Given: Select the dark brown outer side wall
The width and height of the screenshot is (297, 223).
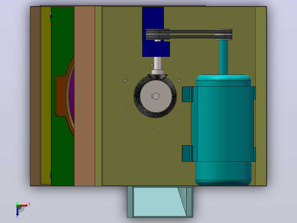Looking at the screenshot, I should tap(35, 96).
